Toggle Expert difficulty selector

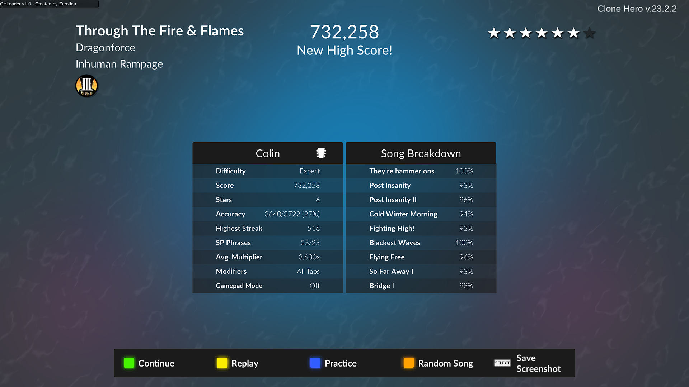(x=309, y=171)
